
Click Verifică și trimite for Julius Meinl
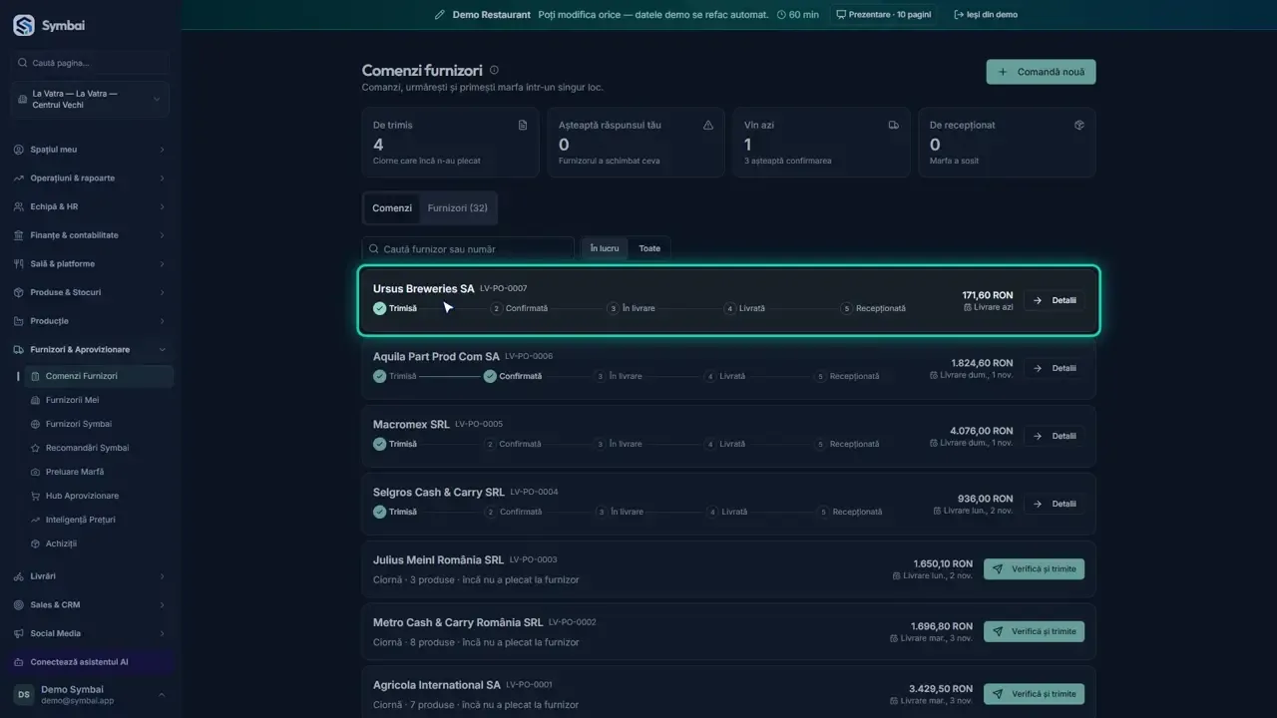click(x=1034, y=568)
